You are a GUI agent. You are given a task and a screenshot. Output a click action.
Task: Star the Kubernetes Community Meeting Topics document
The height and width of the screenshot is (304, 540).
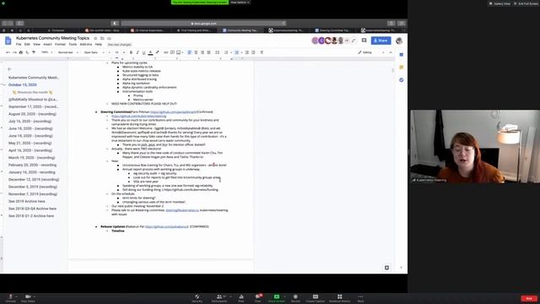pos(95,38)
